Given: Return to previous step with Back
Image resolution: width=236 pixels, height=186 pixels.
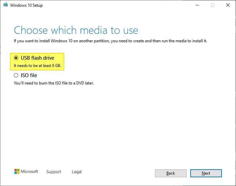Looking at the screenshot, I should click(x=171, y=173).
